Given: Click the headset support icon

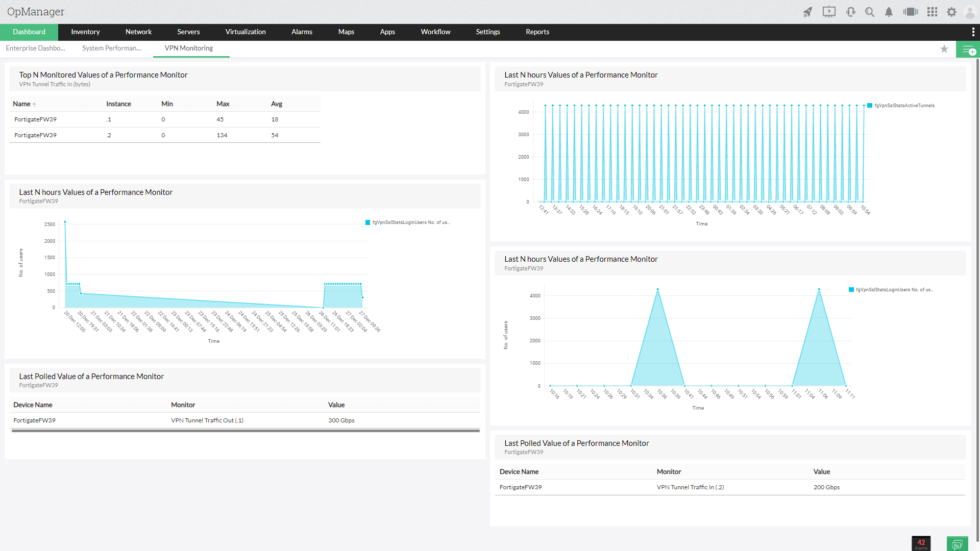Looking at the screenshot, I should coord(850,12).
